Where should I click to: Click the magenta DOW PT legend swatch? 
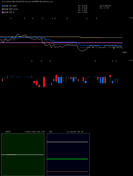(x=3, y=13)
